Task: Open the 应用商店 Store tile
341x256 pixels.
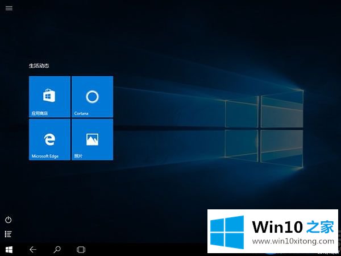Action: click(x=49, y=97)
